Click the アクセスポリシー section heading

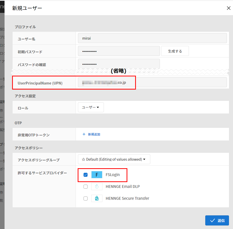pyautogui.click(x=28, y=148)
